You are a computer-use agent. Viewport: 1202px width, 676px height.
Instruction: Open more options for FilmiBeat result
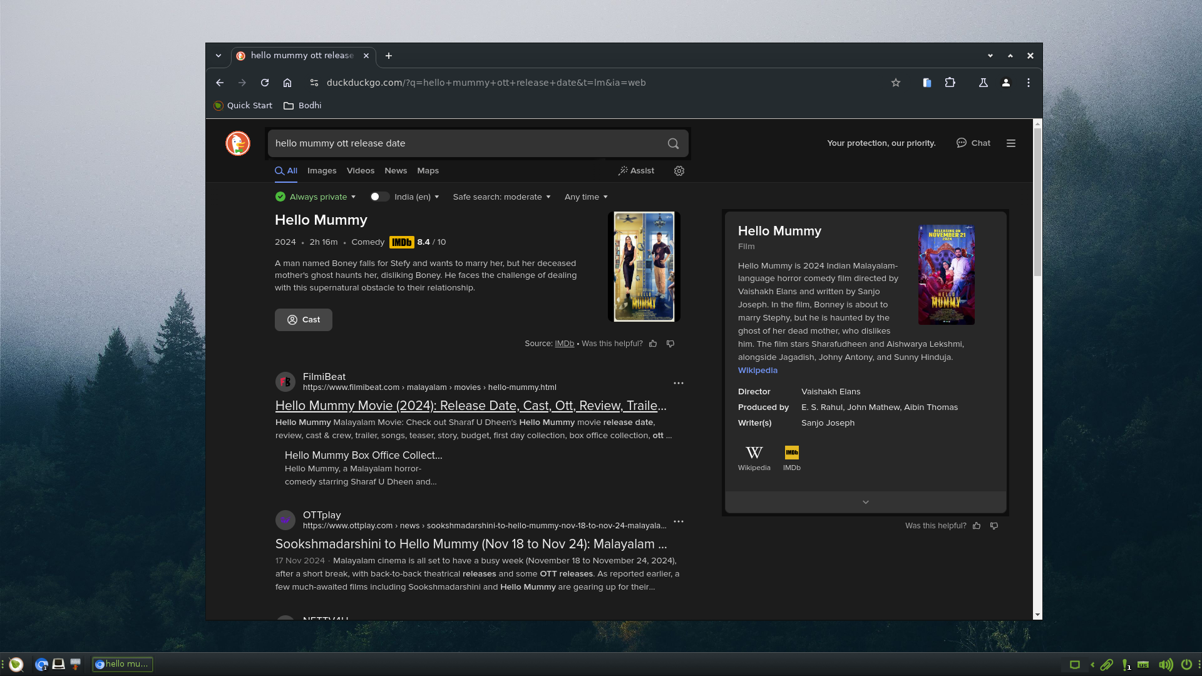click(x=679, y=383)
